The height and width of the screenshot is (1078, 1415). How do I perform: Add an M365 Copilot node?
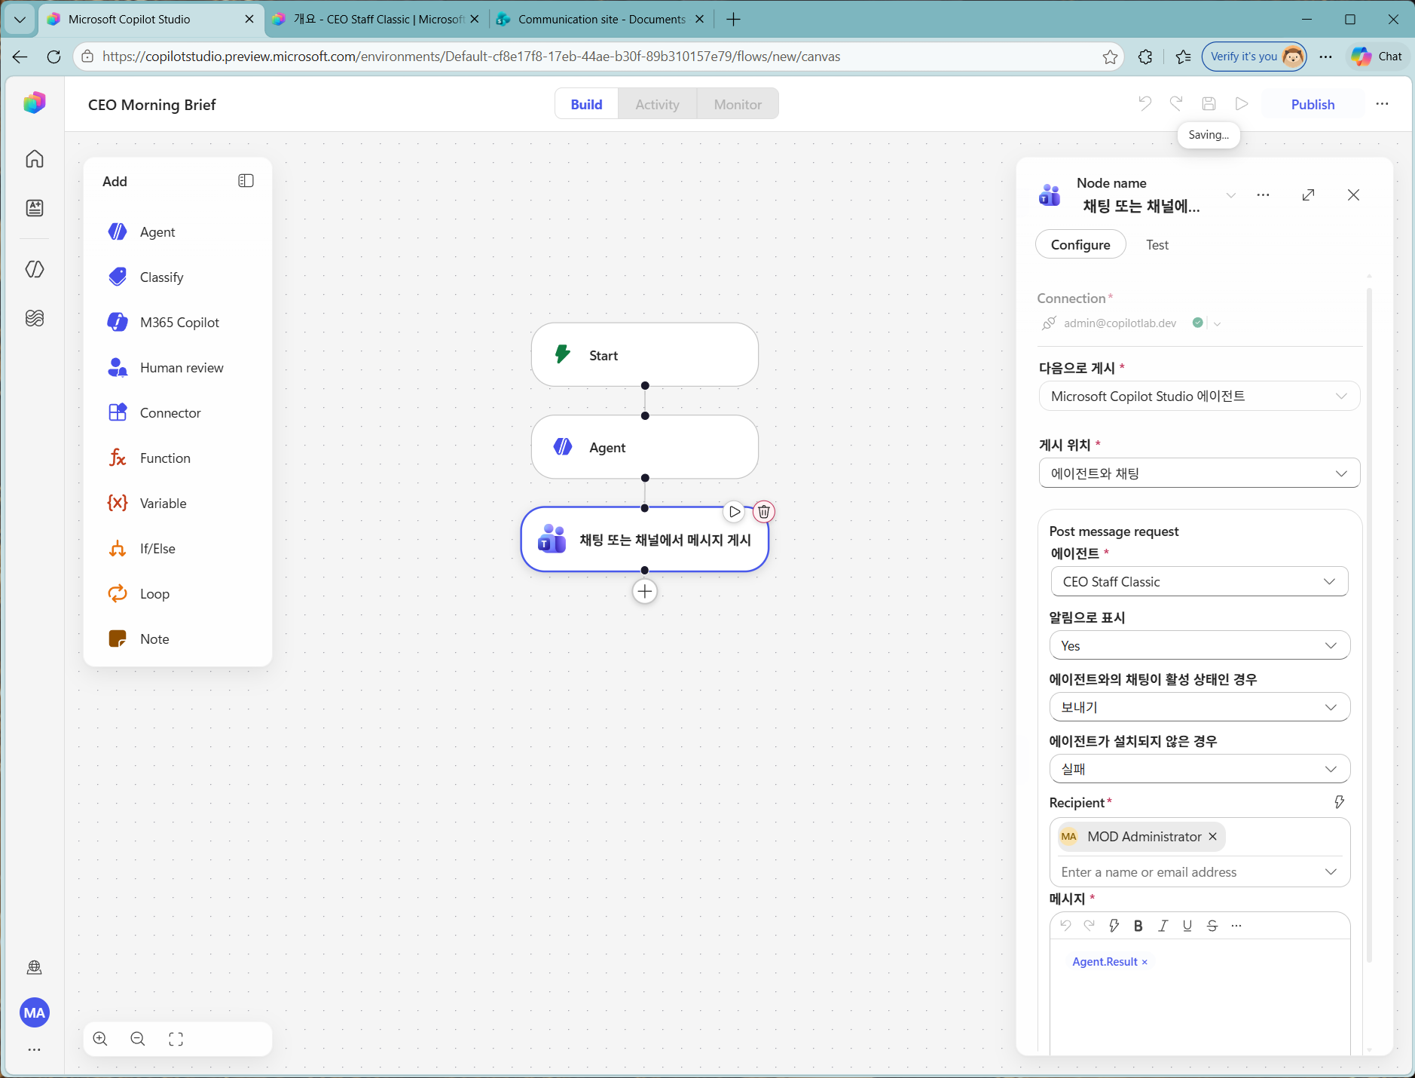[178, 323]
